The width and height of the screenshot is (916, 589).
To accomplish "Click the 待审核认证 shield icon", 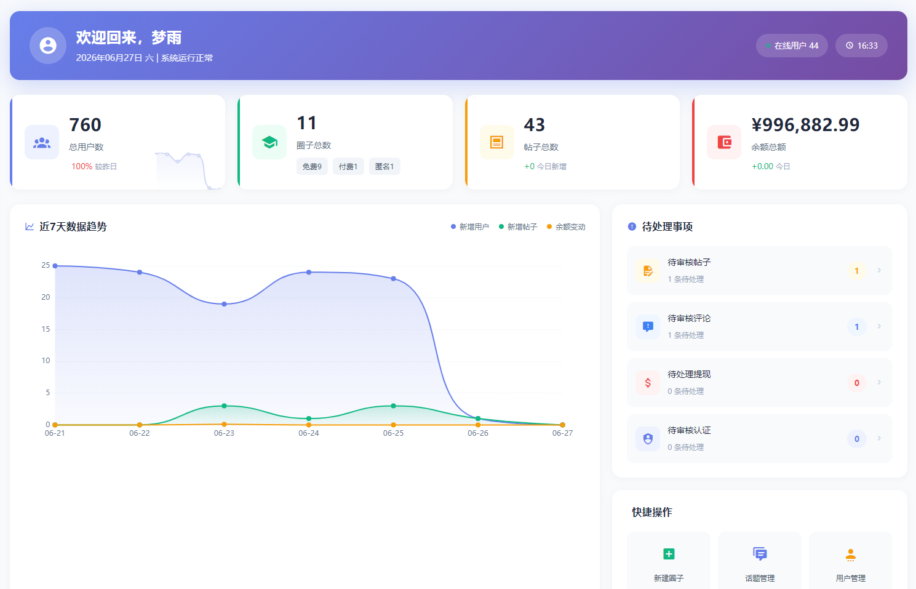I will click(648, 439).
